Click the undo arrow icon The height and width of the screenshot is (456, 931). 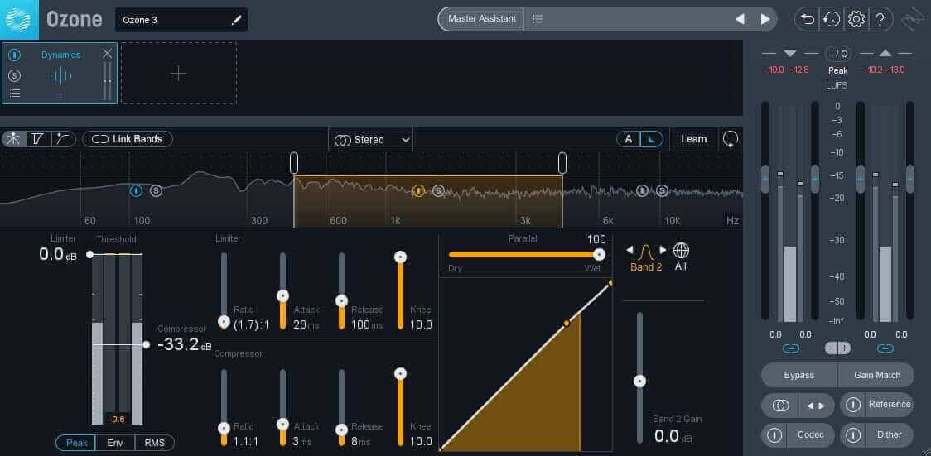point(808,20)
